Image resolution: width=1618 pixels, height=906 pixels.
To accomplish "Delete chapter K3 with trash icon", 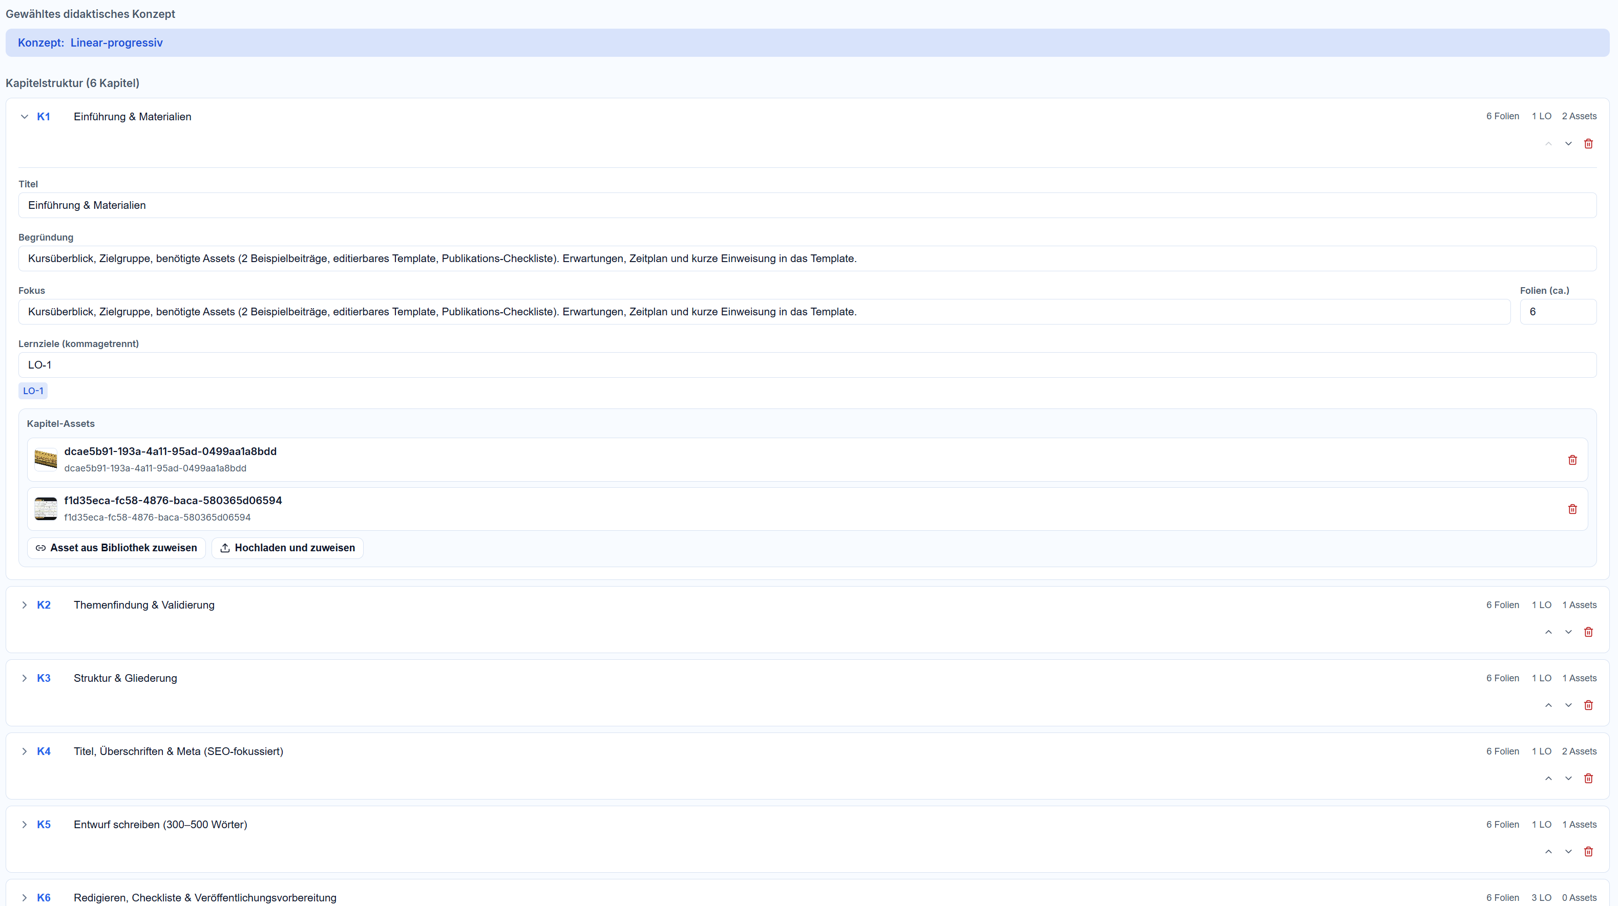I will click(1588, 705).
